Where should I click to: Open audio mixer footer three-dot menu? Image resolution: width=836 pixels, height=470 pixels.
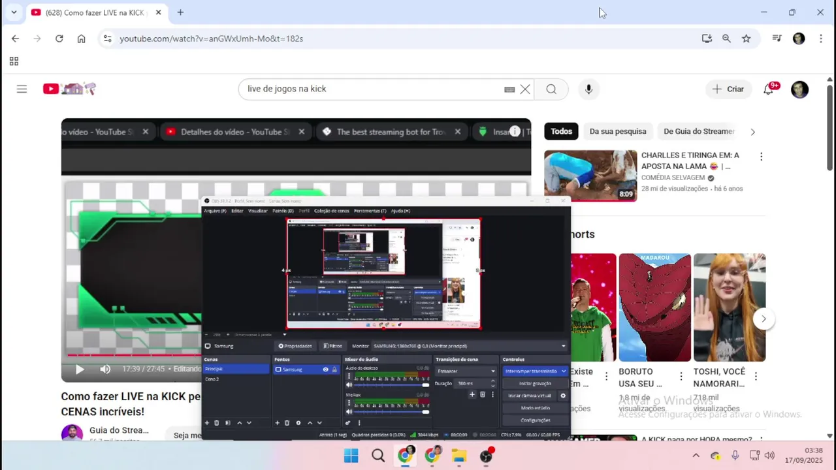[359, 423]
